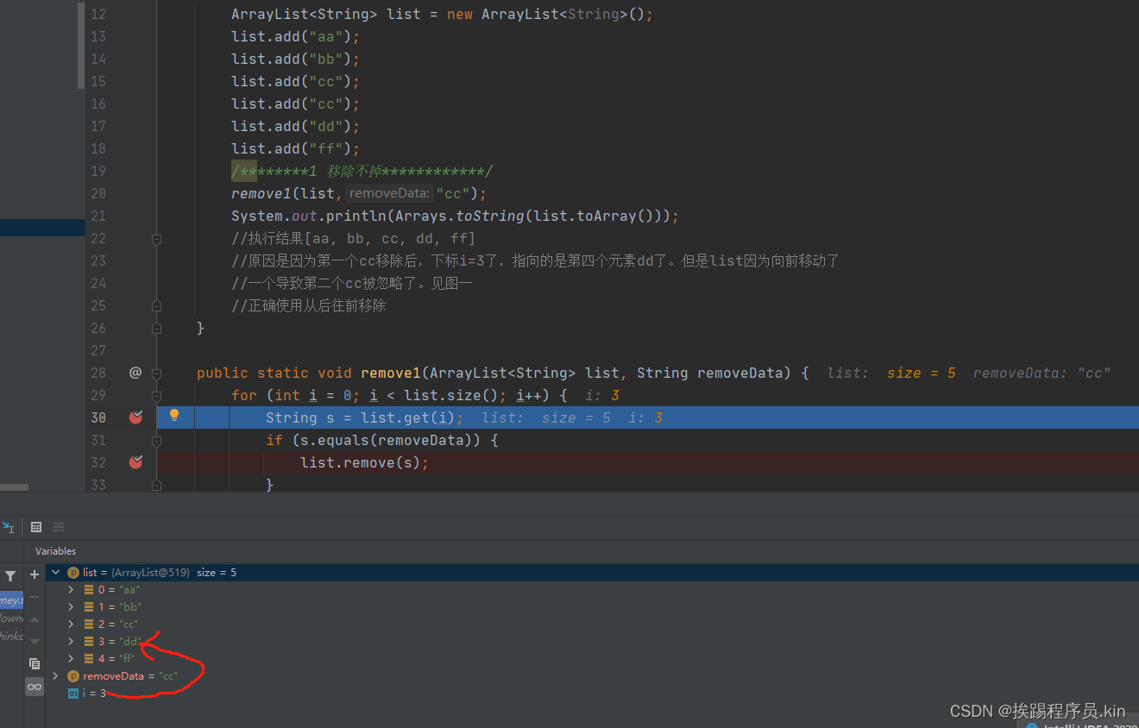1139x728 pixels.
Task: Expand the removeData variable node
Action: coord(56,676)
